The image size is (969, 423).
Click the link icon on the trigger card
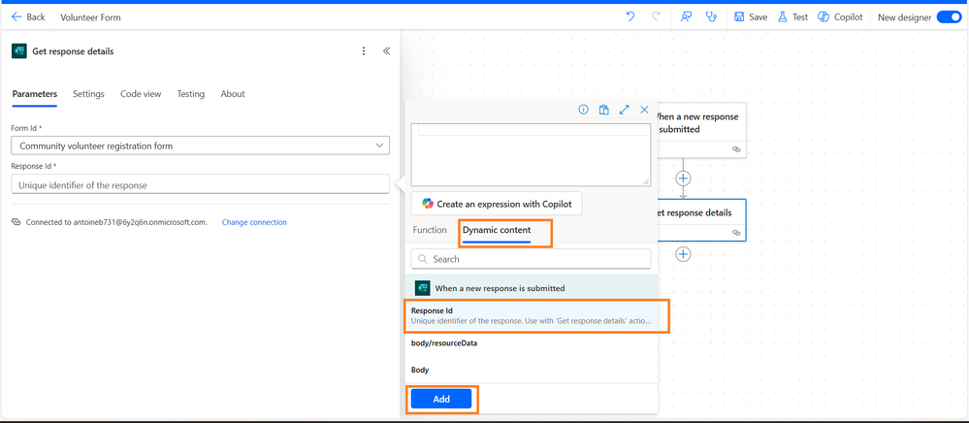click(736, 149)
